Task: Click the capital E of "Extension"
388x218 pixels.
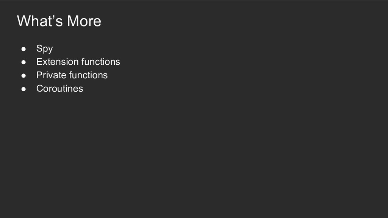Action: point(39,62)
